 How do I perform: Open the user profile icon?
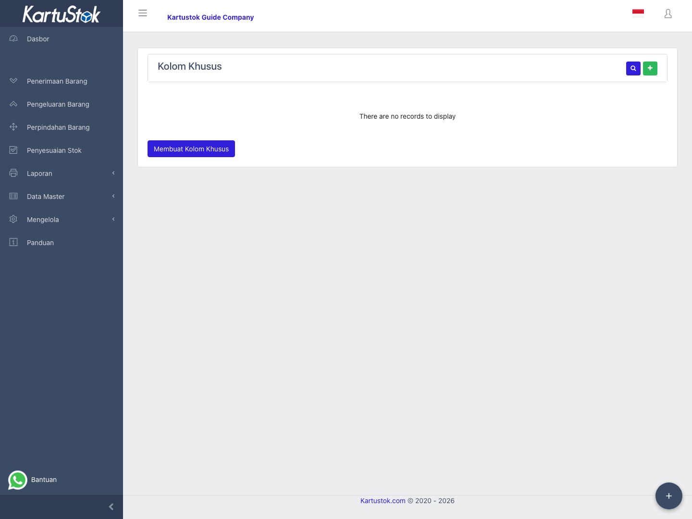(668, 14)
